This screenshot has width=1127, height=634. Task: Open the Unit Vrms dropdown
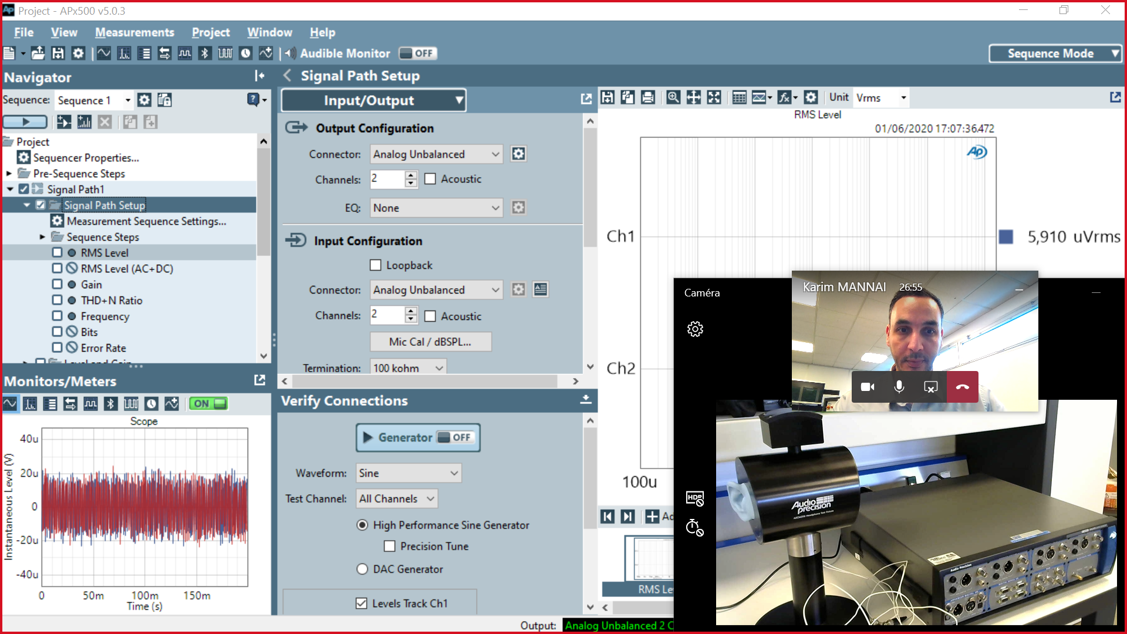(x=881, y=97)
